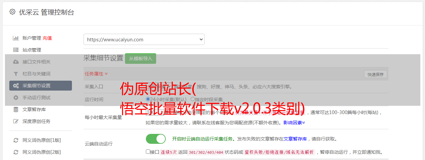Viewport: 425px width, 160px height.
Task: Click the play icon beside 手动运行测试
Action: click(x=16, y=98)
